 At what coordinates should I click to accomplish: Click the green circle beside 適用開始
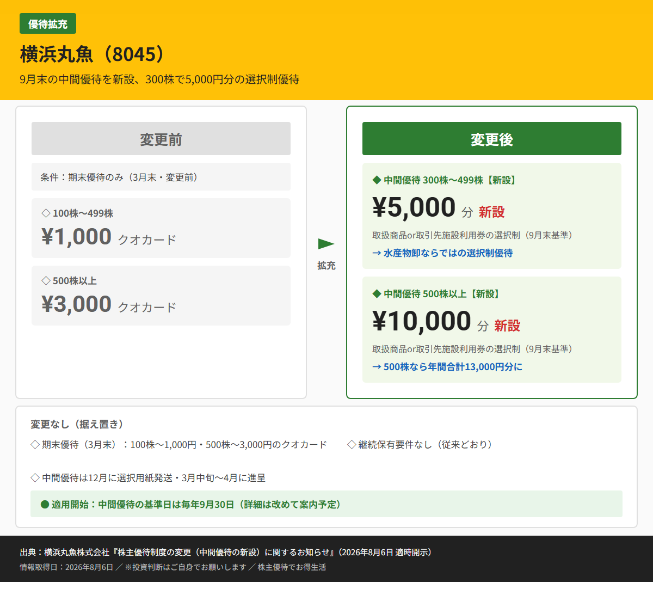pos(45,504)
